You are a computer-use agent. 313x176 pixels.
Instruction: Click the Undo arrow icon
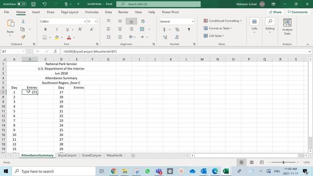45,4
